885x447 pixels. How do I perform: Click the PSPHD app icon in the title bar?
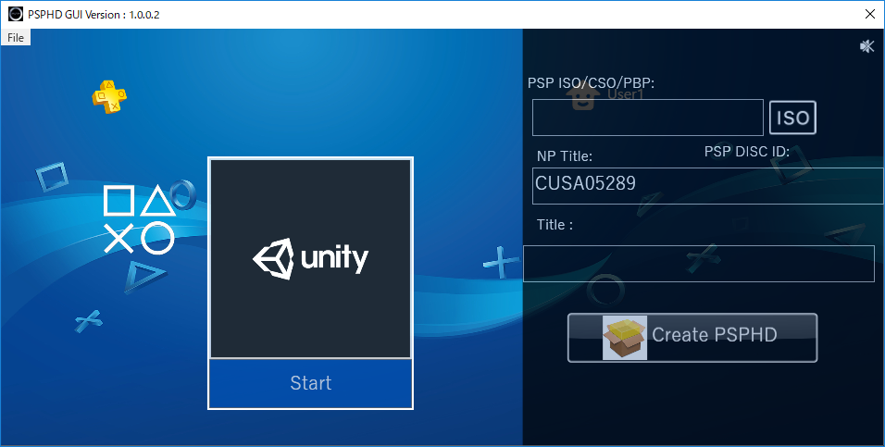coord(15,14)
